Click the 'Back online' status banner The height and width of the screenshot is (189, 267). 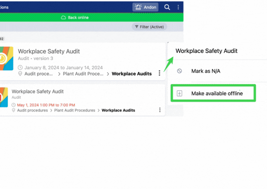[x=92, y=17]
